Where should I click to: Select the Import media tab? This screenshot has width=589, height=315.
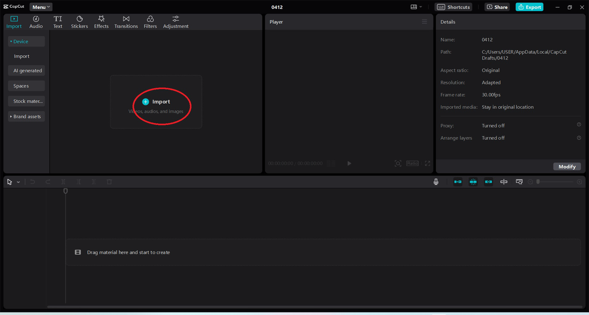pyautogui.click(x=14, y=22)
